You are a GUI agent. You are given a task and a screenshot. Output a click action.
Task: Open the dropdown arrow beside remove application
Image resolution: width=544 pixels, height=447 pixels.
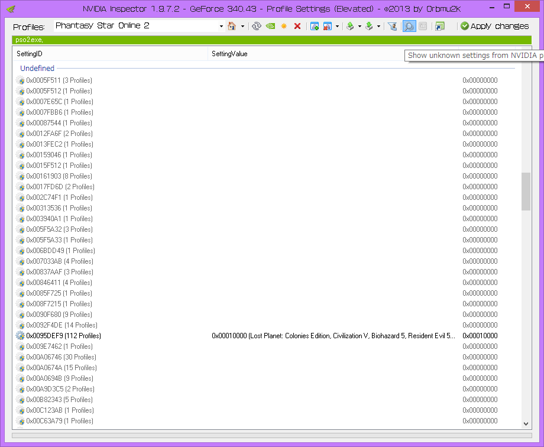[337, 26]
